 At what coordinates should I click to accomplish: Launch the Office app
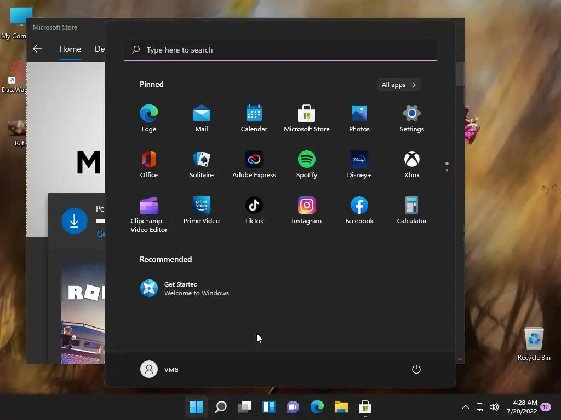tap(149, 165)
